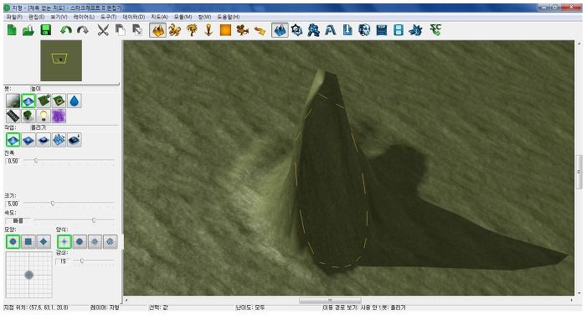This screenshot has height=315, width=586.
Task: Open the Overview manager icon
Action: 382,30
